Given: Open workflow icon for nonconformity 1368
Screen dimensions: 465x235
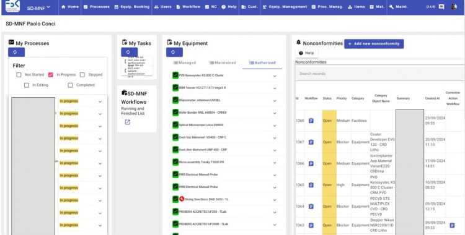Looking at the screenshot, I should (311, 121).
